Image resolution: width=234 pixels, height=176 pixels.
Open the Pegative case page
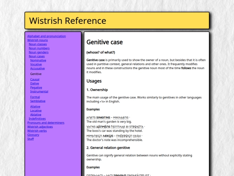[x=36, y=87]
